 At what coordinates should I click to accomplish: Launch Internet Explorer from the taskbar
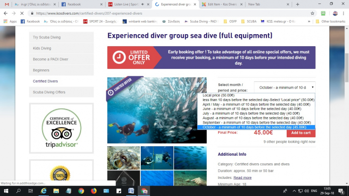click(x=44, y=191)
